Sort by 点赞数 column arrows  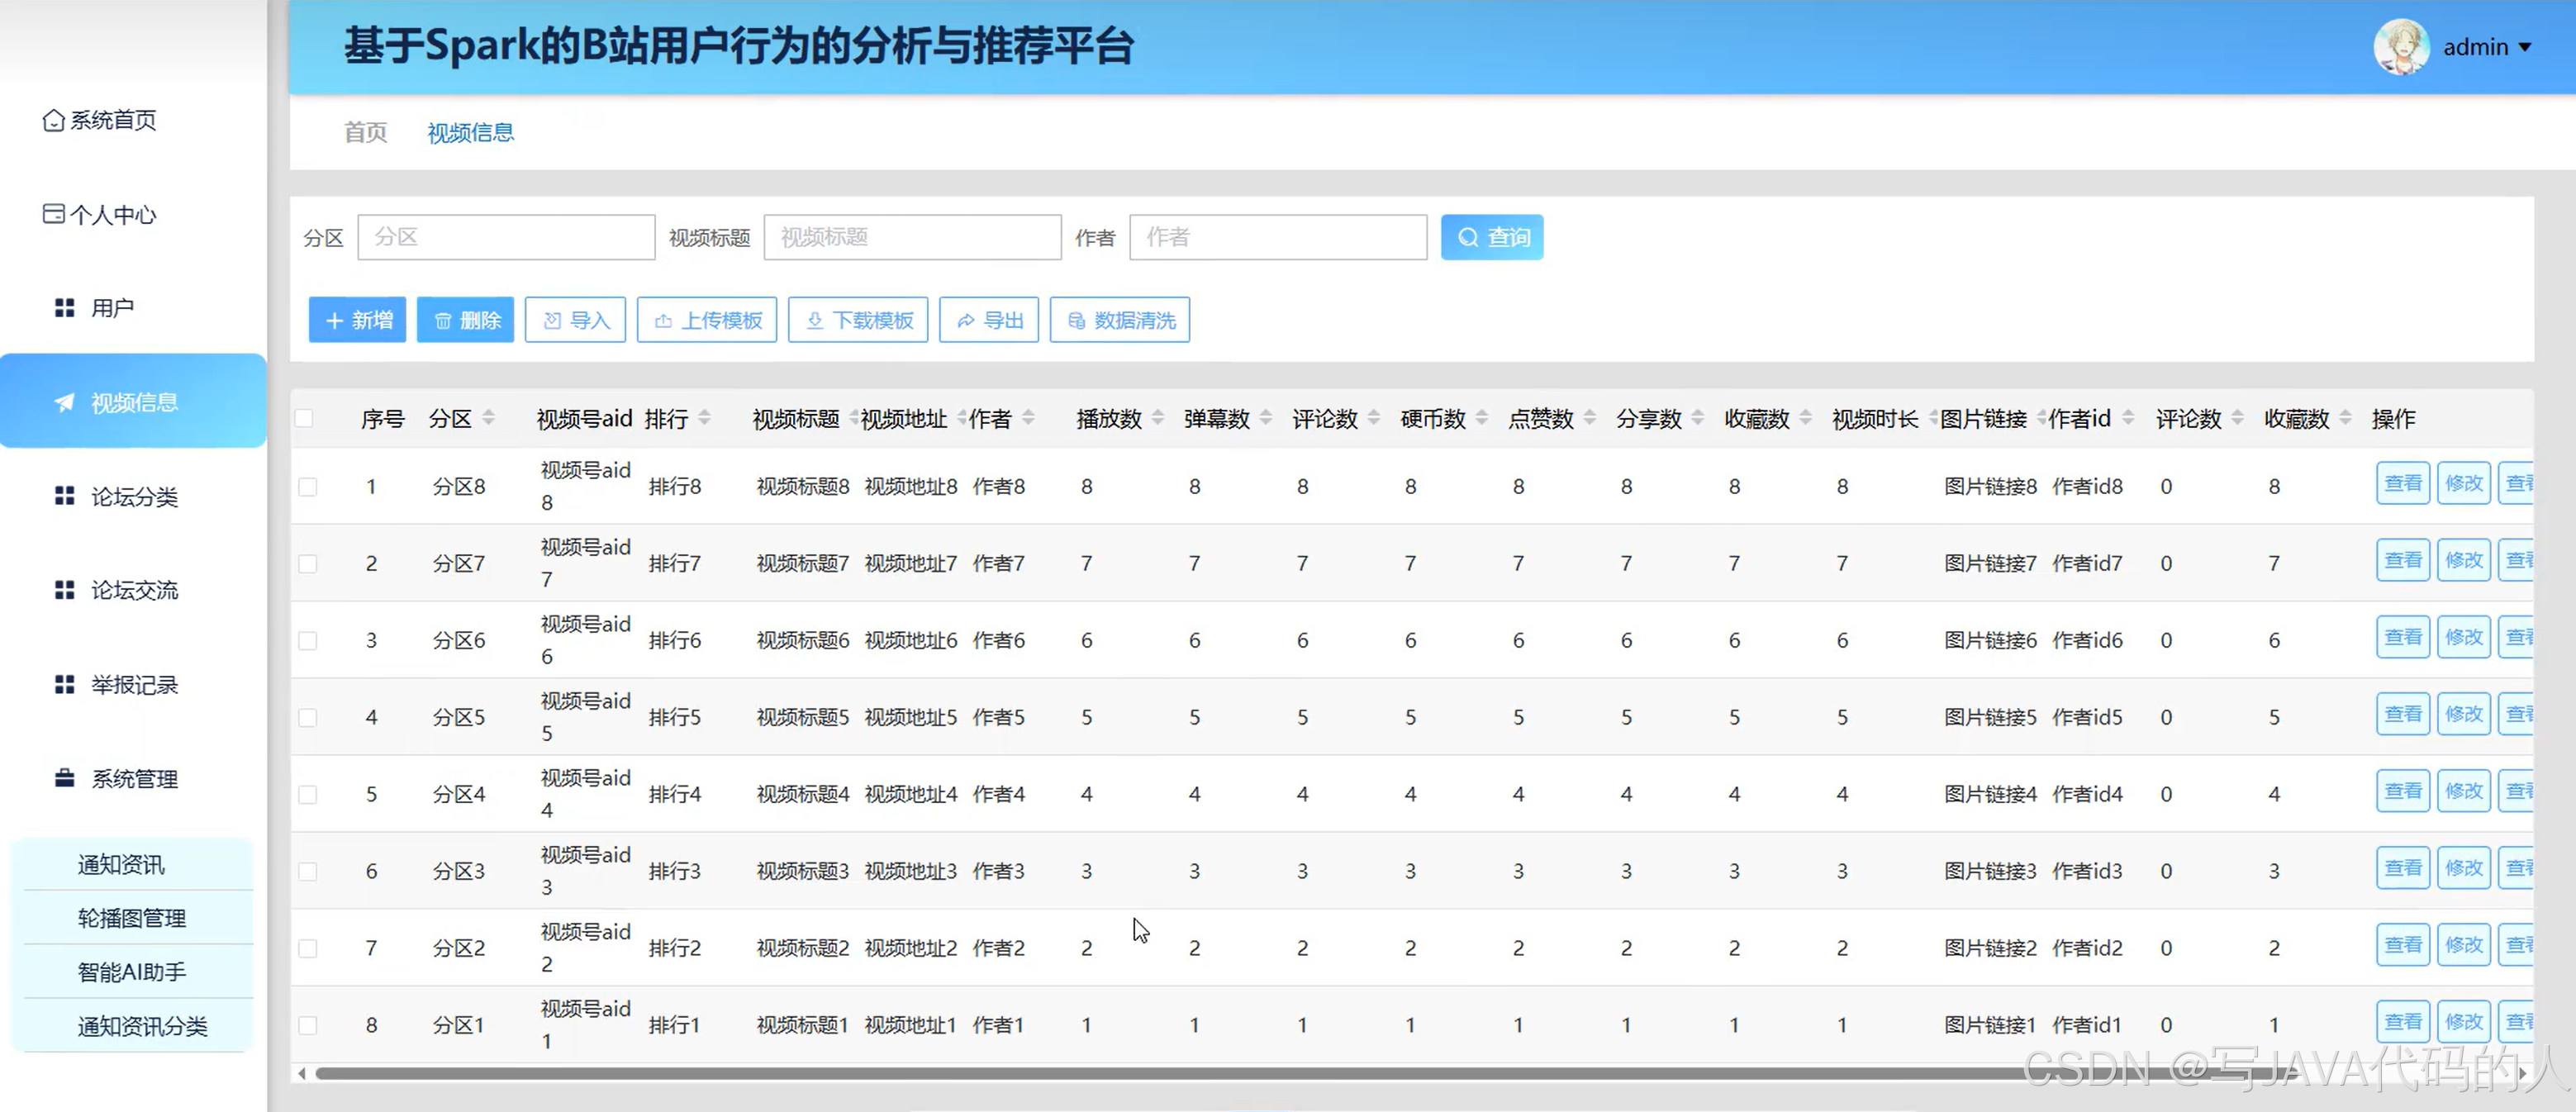tap(1590, 418)
